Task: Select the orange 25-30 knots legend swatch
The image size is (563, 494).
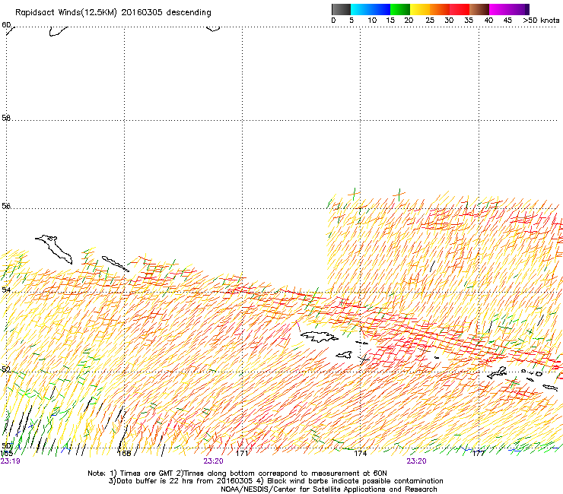Action: pyautogui.click(x=440, y=9)
